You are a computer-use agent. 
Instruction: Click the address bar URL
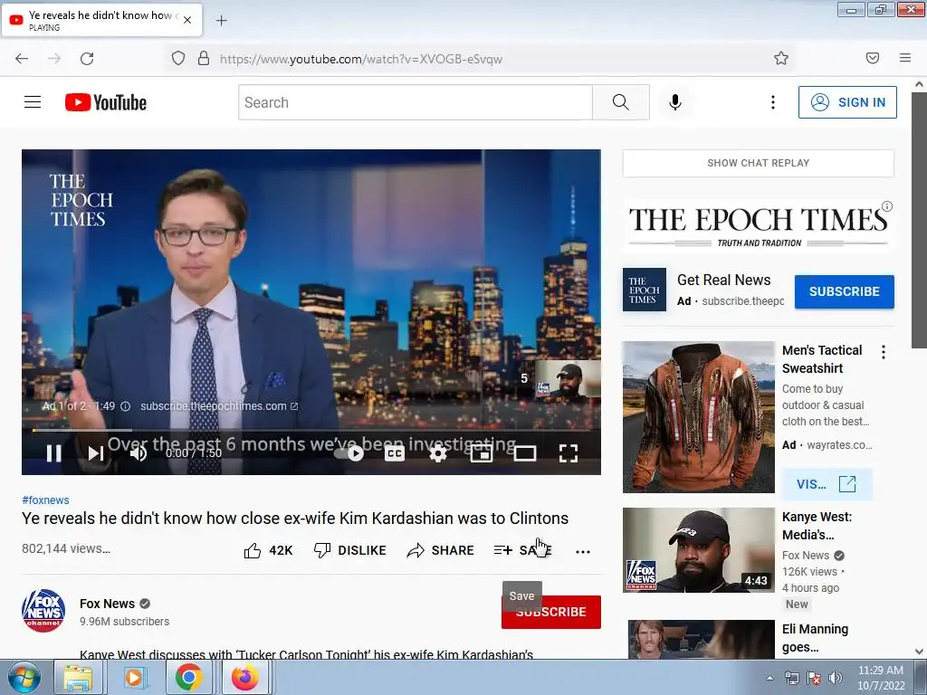(360, 59)
